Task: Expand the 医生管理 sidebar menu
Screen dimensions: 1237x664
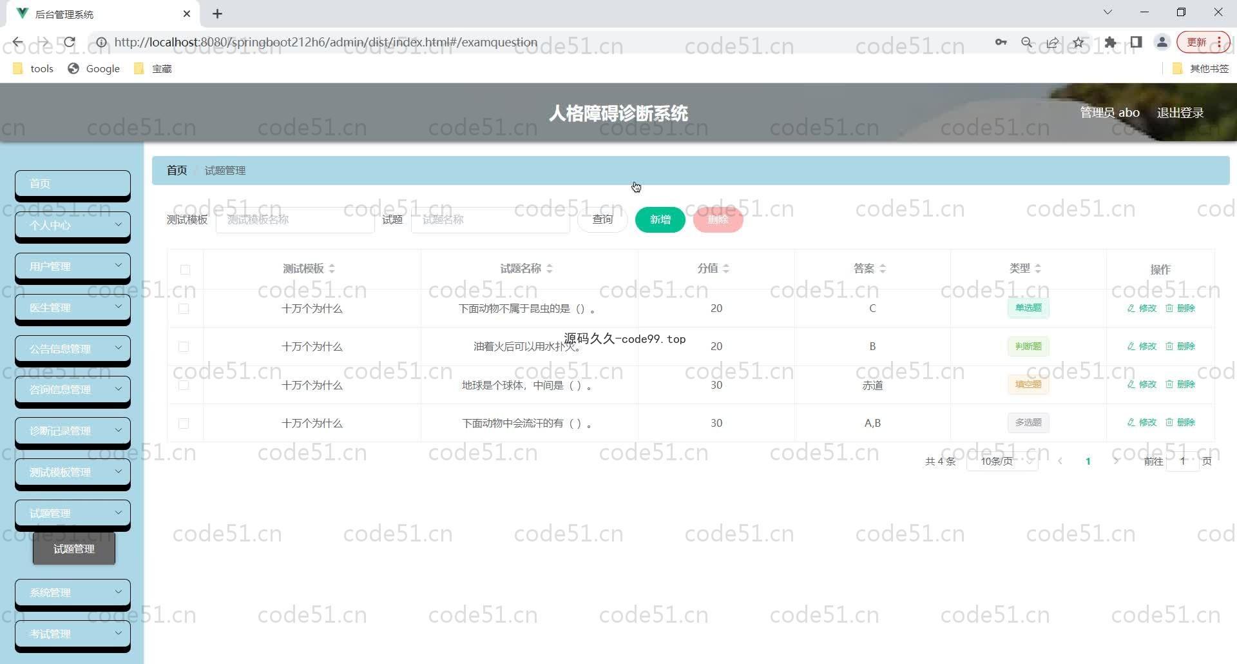Action: 73,308
